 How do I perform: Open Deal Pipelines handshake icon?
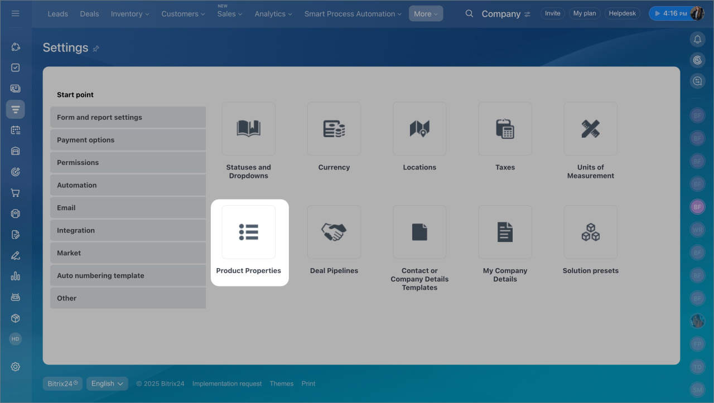pos(334,232)
